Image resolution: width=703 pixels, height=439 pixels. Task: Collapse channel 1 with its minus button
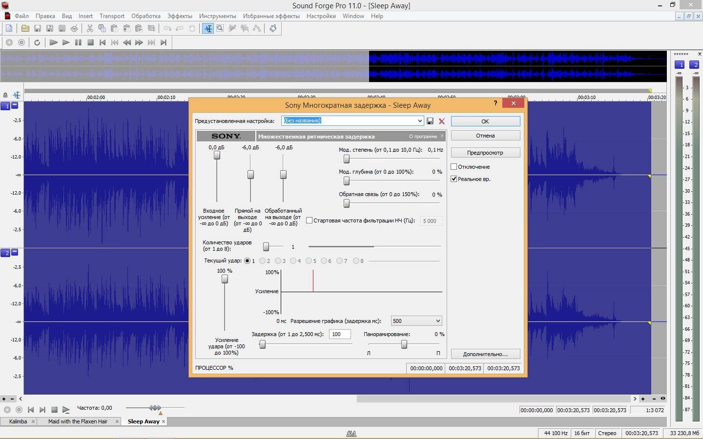15,105
